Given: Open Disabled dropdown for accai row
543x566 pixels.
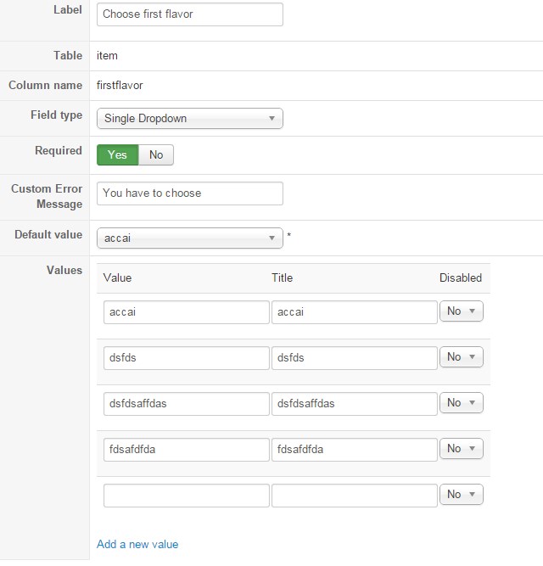Looking at the screenshot, I should (461, 311).
